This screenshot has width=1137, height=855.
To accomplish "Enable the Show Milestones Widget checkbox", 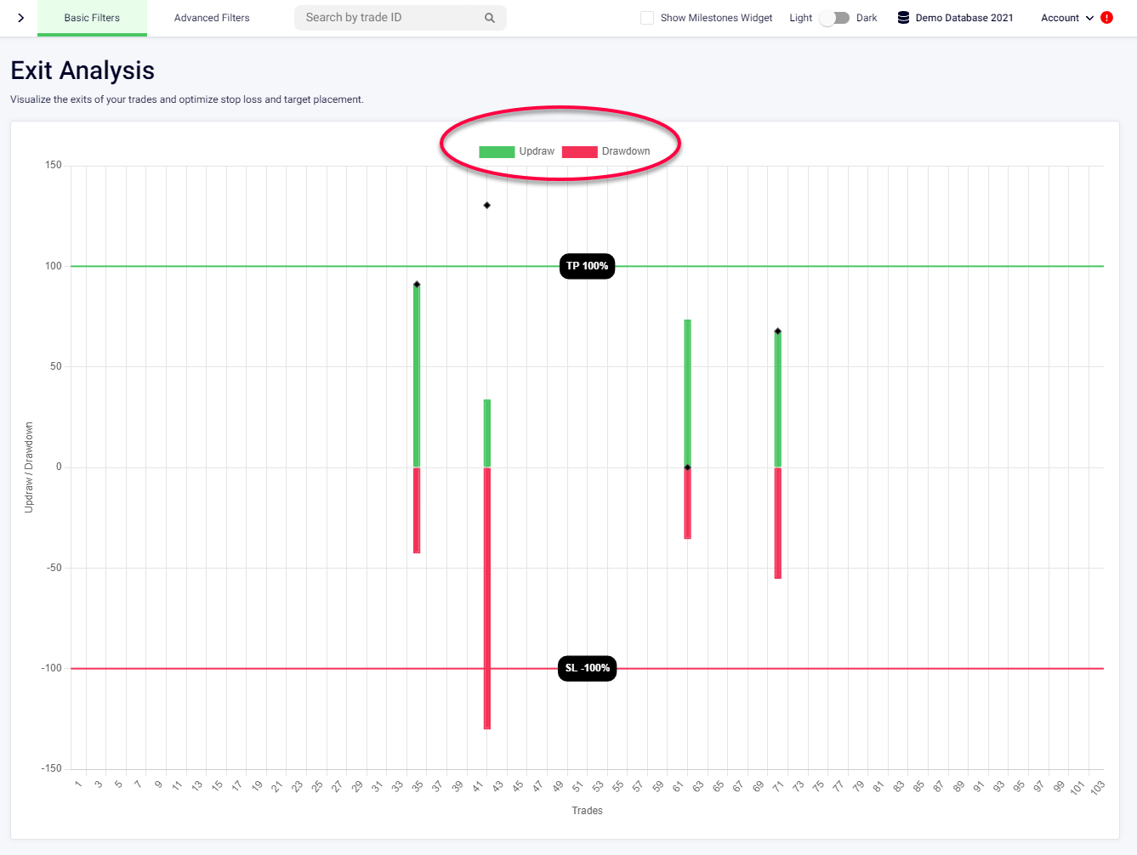I will tap(646, 17).
